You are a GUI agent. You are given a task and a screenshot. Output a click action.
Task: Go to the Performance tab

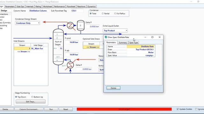[59, 6]
